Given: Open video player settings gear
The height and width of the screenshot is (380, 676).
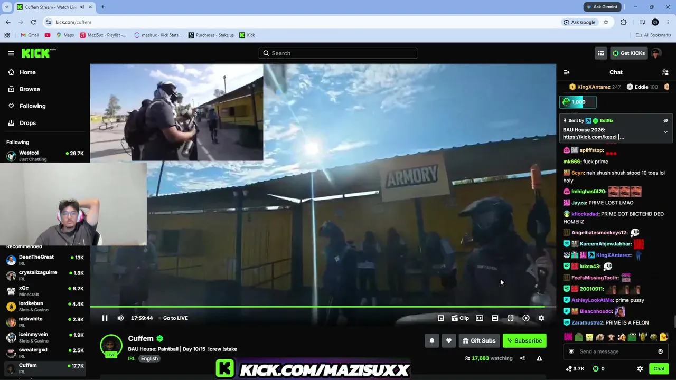Looking at the screenshot, I should (541, 318).
